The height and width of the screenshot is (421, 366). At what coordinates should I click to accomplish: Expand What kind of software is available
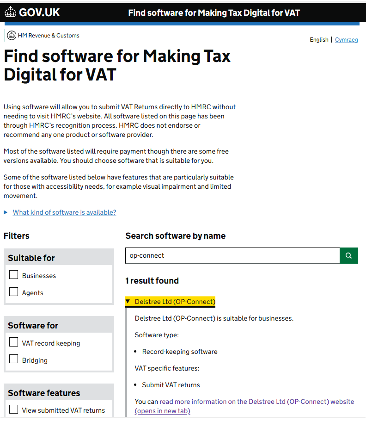(64, 212)
